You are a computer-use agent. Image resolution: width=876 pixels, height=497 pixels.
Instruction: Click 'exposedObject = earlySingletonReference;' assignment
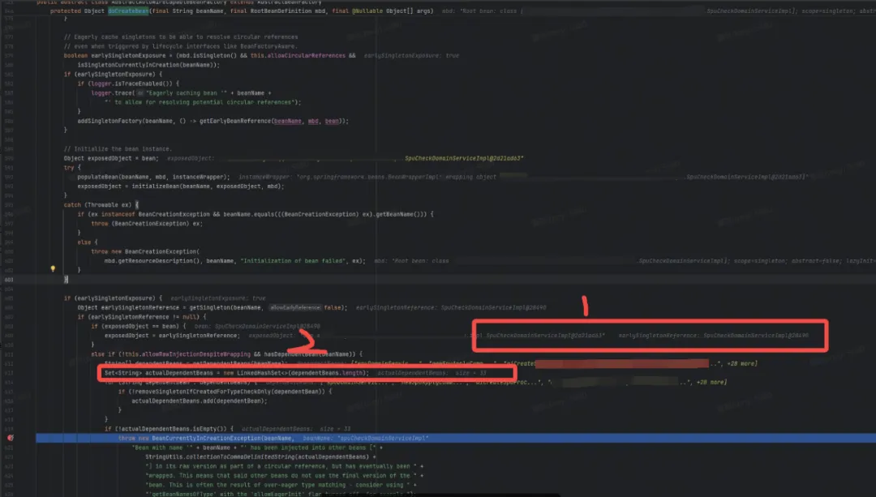[172, 336]
